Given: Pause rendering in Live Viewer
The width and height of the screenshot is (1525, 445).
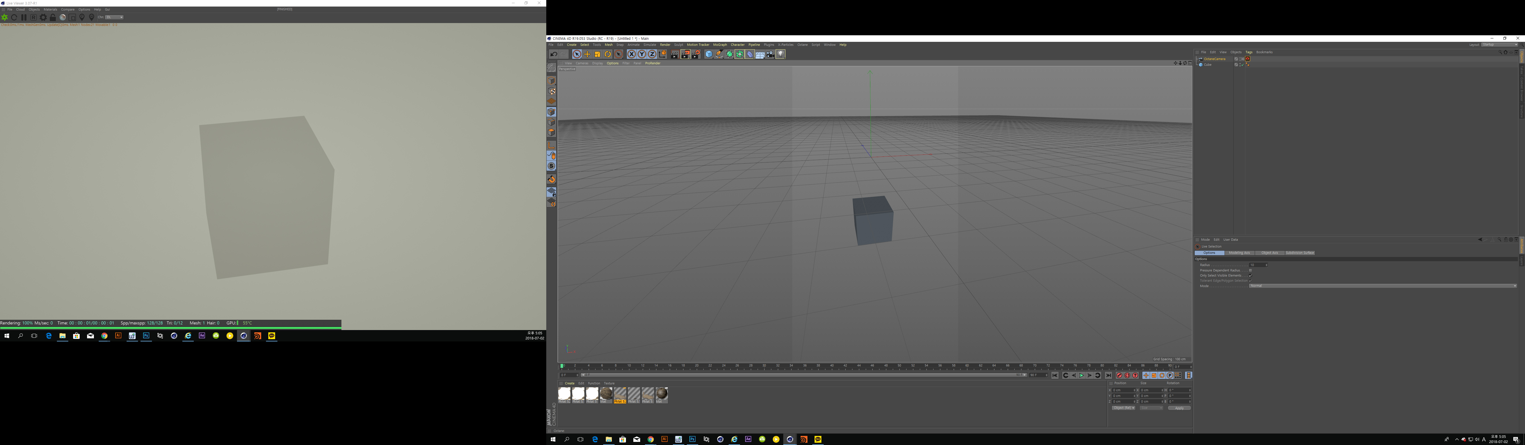Looking at the screenshot, I should [x=24, y=17].
